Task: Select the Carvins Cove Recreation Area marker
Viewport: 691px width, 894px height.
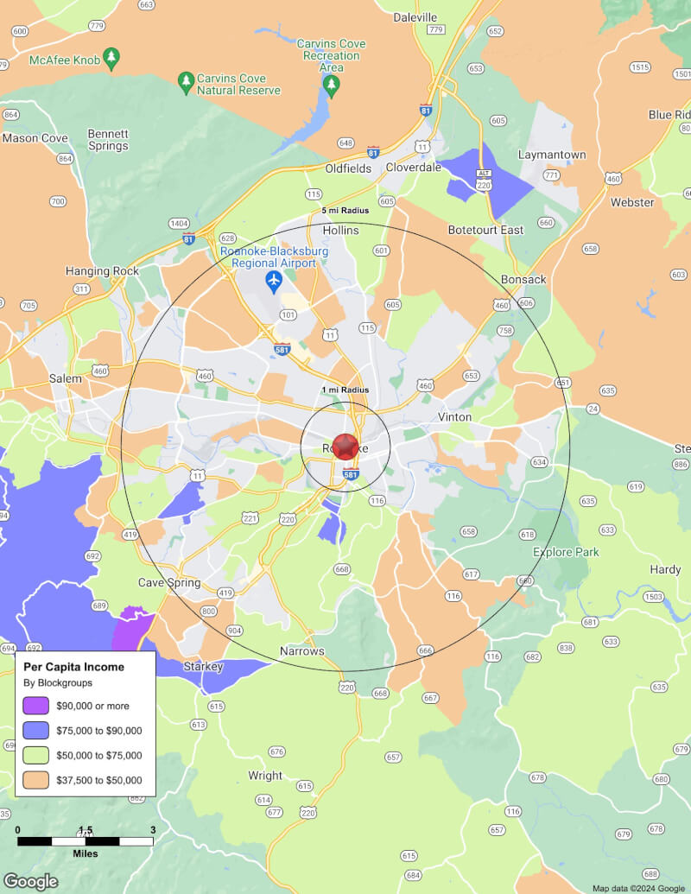Action: (x=332, y=84)
